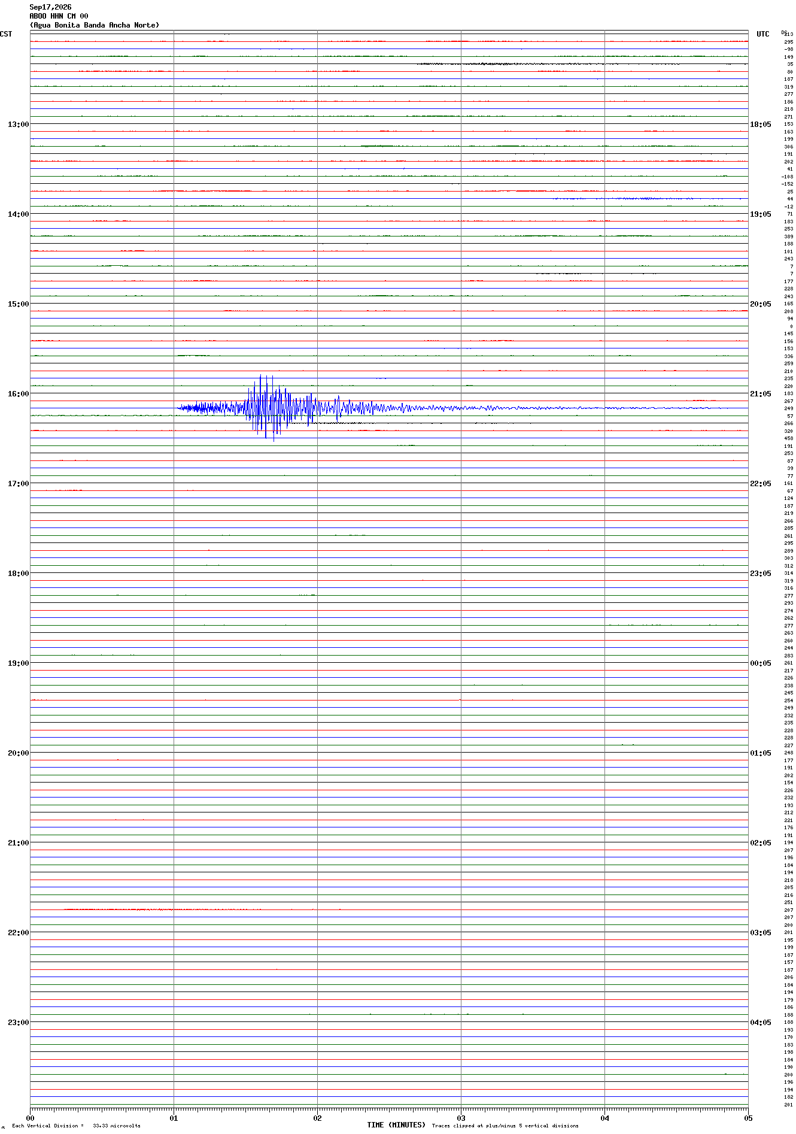This screenshot has width=796, height=1134.
Task: Click the CST timezone label
Action: point(6,34)
